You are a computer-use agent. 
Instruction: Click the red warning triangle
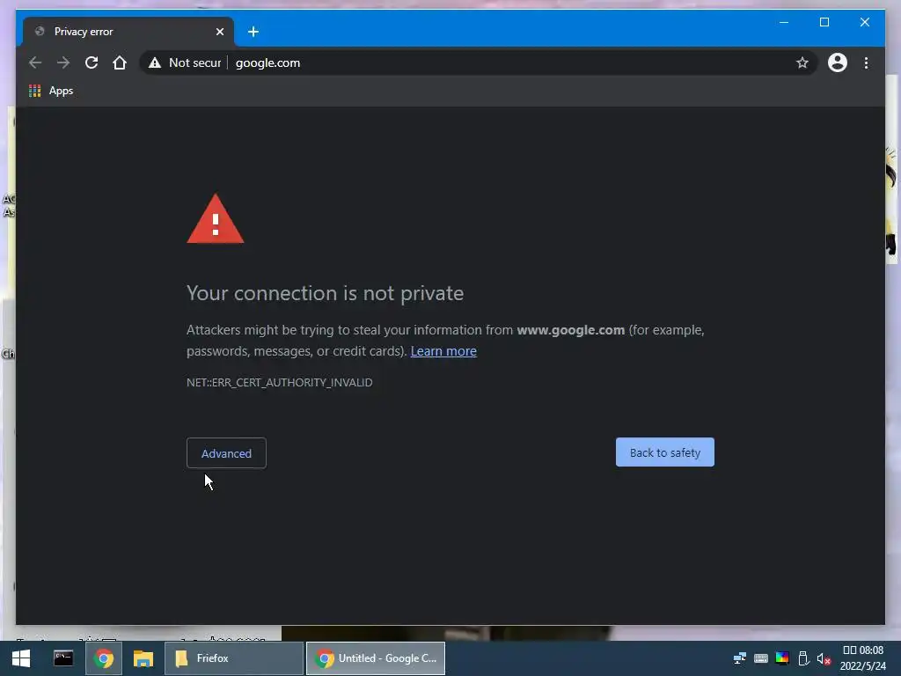click(x=216, y=219)
